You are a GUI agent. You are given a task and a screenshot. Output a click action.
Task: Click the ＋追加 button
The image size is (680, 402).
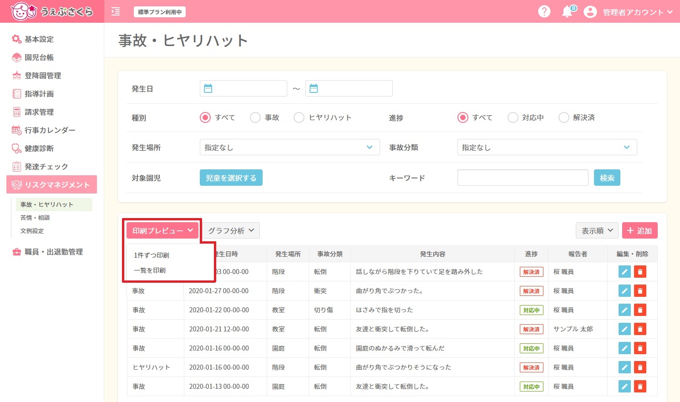(x=639, y=231)
